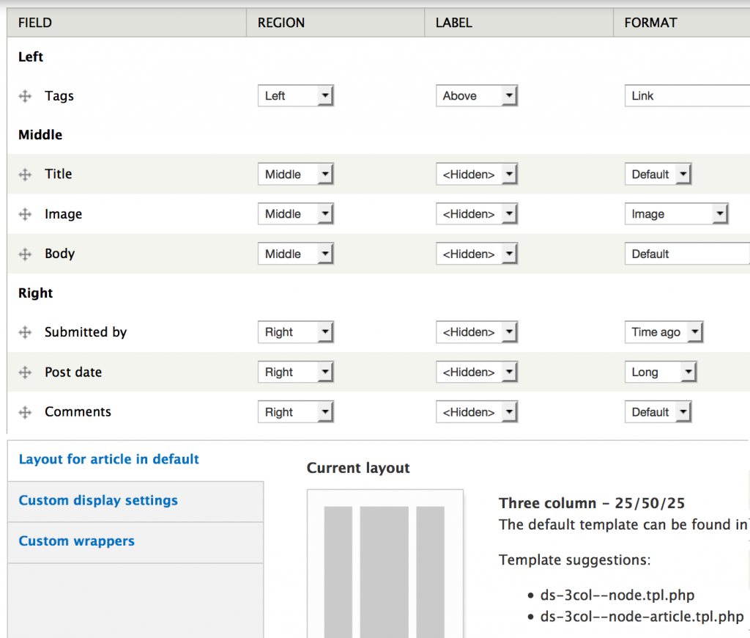The height and width of the screenshot is (638, 750).
Task: Open the Title label Hidden dropdown
Action: point(476,175)
